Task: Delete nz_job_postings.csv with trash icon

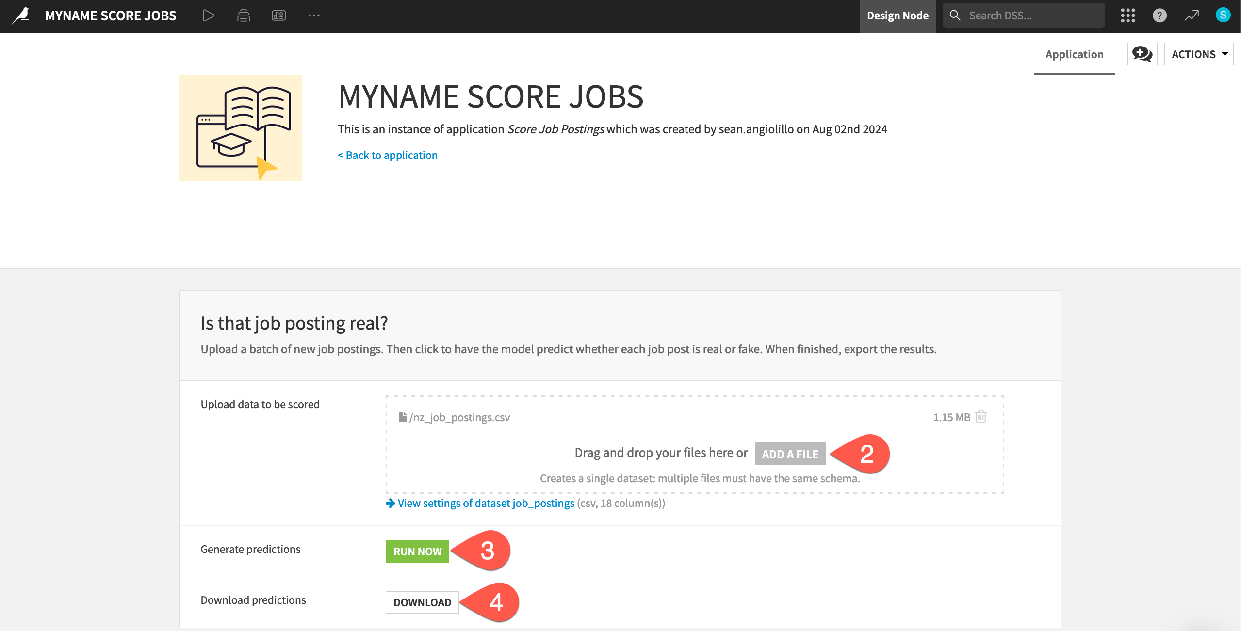Action: 981,417
